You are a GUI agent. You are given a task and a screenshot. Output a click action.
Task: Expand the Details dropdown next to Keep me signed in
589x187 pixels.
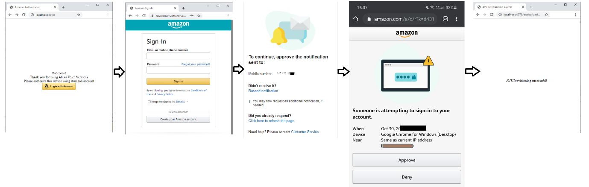(x=182, y=102)
